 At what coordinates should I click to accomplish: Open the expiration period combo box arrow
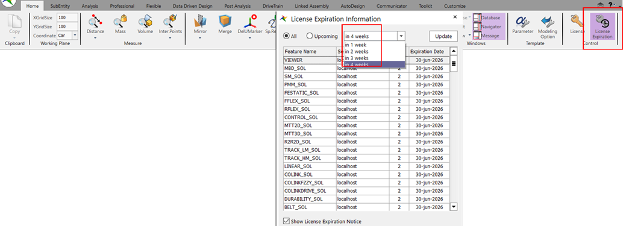[401, 36]
